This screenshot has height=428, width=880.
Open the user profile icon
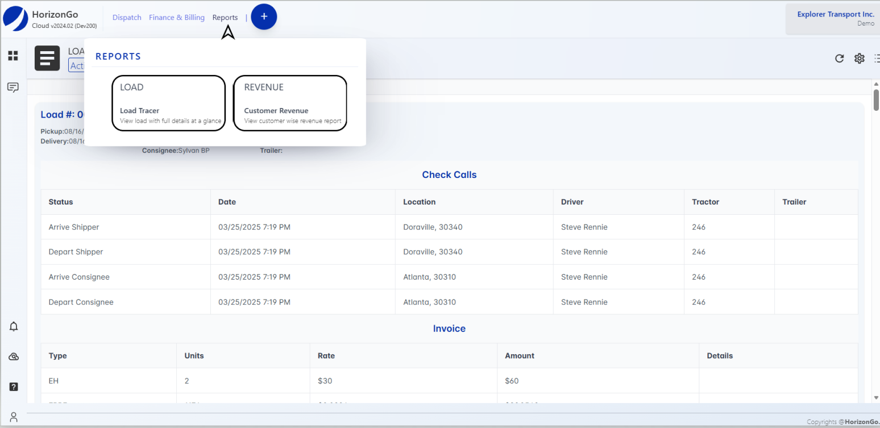[x=14, y=417]
